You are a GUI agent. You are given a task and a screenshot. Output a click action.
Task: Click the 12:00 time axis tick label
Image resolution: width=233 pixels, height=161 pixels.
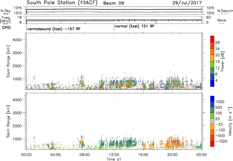[114, 155]
